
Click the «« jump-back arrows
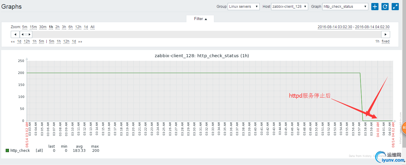[x=13, y=42]
